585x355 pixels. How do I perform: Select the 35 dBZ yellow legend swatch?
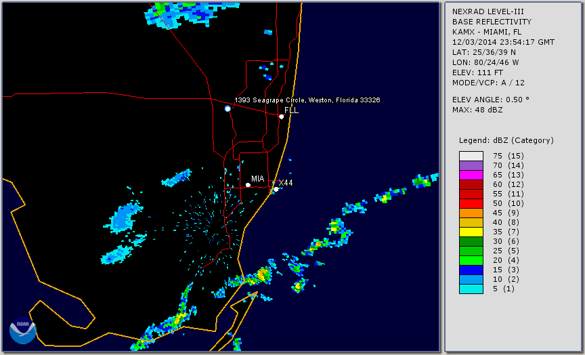point(471,232)
